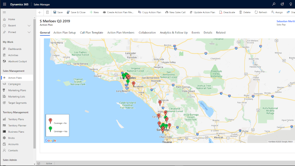Deactivate this action plan
Screen dimensions: 295x166
coord(227,12)
